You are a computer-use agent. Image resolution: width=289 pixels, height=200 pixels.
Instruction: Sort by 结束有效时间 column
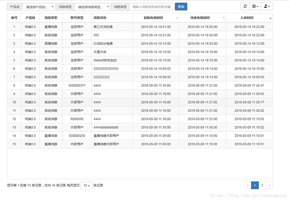tap(202, 18)
